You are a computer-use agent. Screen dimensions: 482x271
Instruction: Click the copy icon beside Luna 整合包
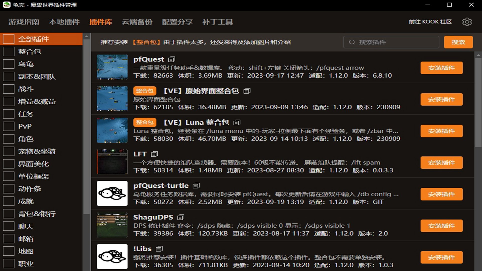point(237,122)
